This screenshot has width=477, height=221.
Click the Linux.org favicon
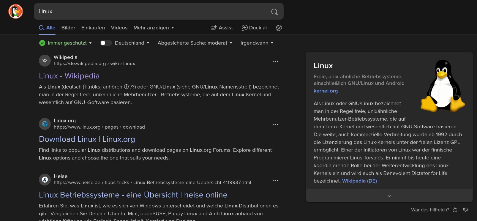[45, 124]
